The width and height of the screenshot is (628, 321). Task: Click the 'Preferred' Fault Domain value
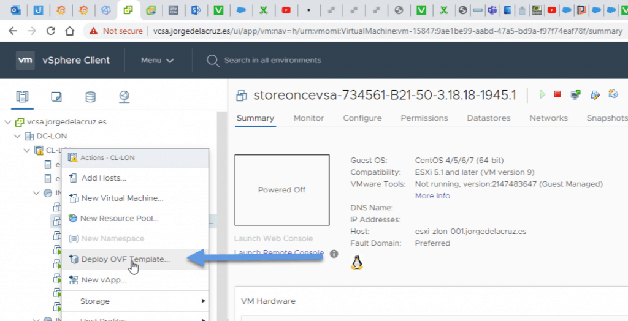point(432,243)
